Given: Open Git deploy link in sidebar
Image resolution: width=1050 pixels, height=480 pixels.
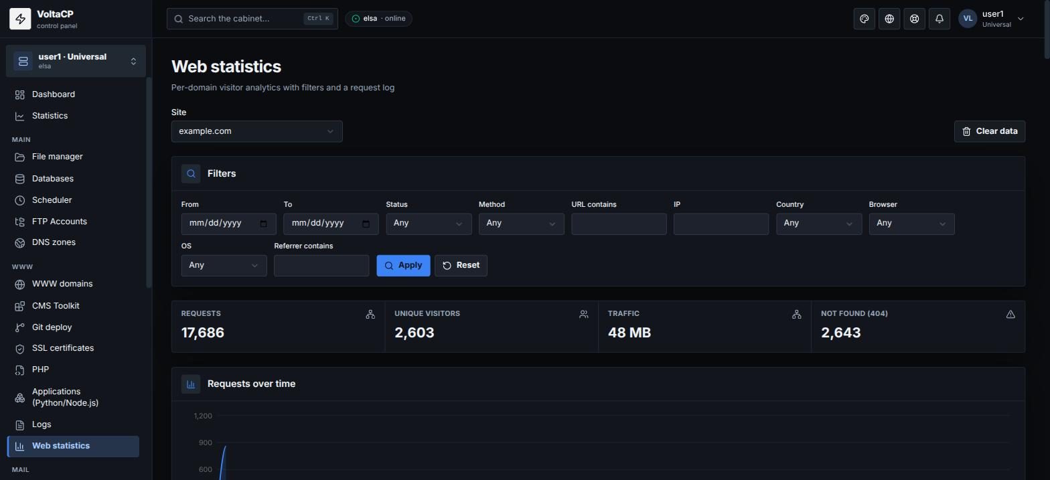Looking at the screenshot, I should 73,327.
